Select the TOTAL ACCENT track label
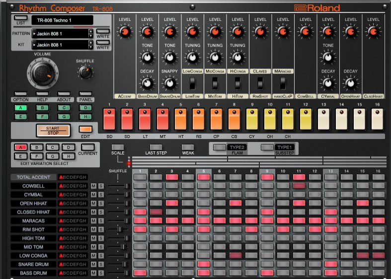Image resolution: width=391 pixels, height=279 pixels. [x=33, y=177]
